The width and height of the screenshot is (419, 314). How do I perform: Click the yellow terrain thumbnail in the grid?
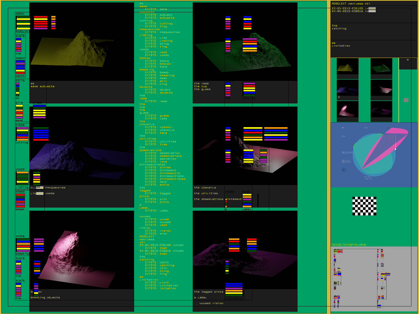click(347, 66)
